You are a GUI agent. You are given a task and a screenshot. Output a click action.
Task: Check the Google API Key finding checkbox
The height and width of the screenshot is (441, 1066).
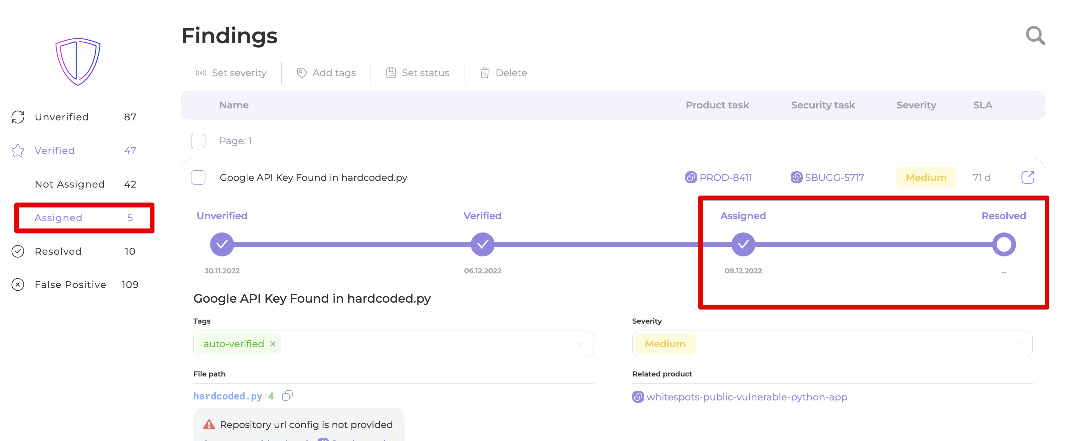coord(198,177)
